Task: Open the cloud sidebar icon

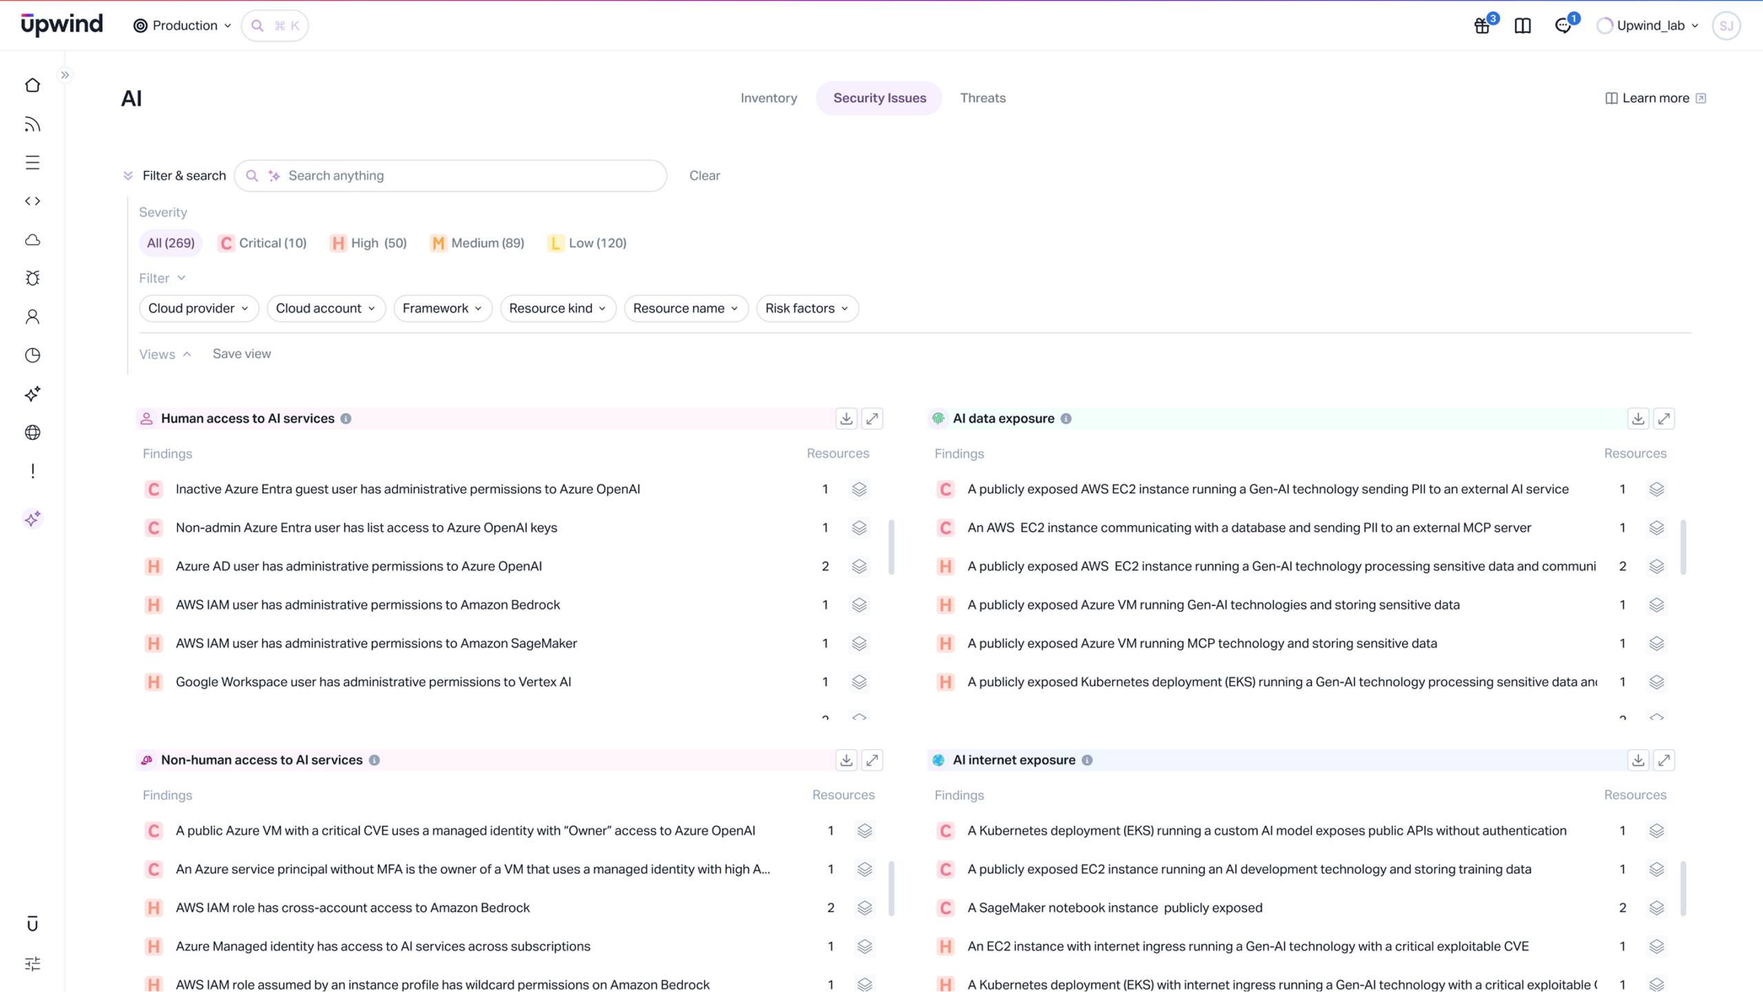Action: (x=32, y=240)
